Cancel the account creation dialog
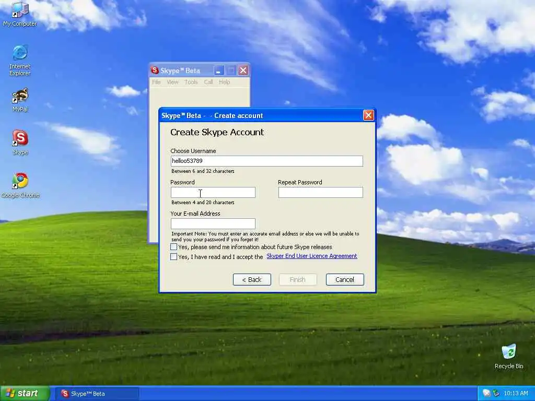The height and width of the screenshot is (401, 535). 345,280
